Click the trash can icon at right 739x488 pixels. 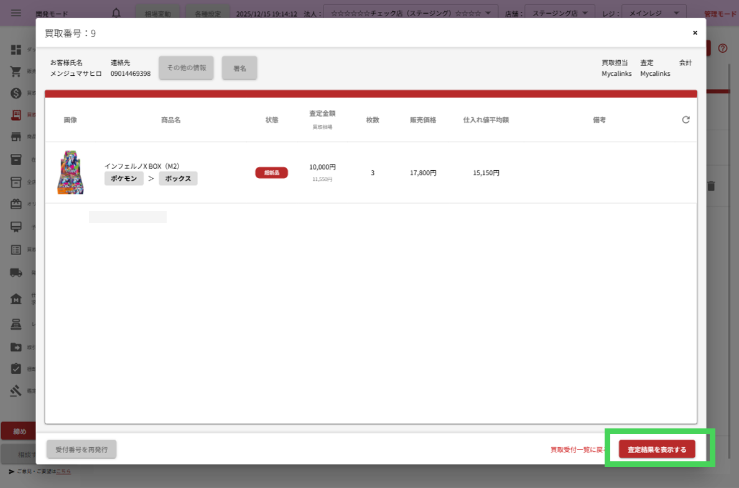(712, 186)
